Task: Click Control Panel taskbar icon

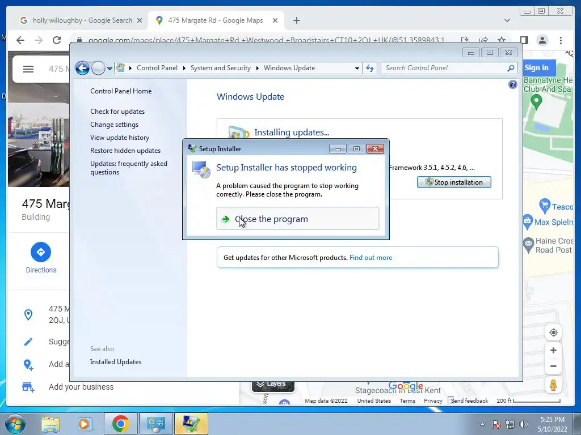Action: (155, 424)
